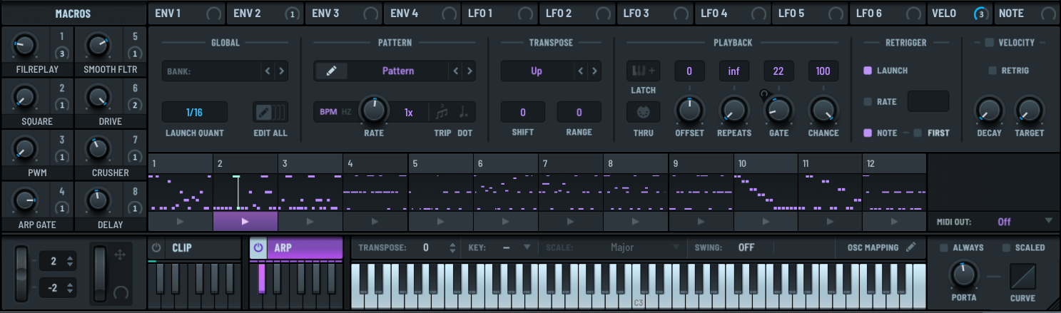The height and width of the screenshot is (313, 1061).
Task: Adjust the Transpose value stepper arrows
Action: 452,247
